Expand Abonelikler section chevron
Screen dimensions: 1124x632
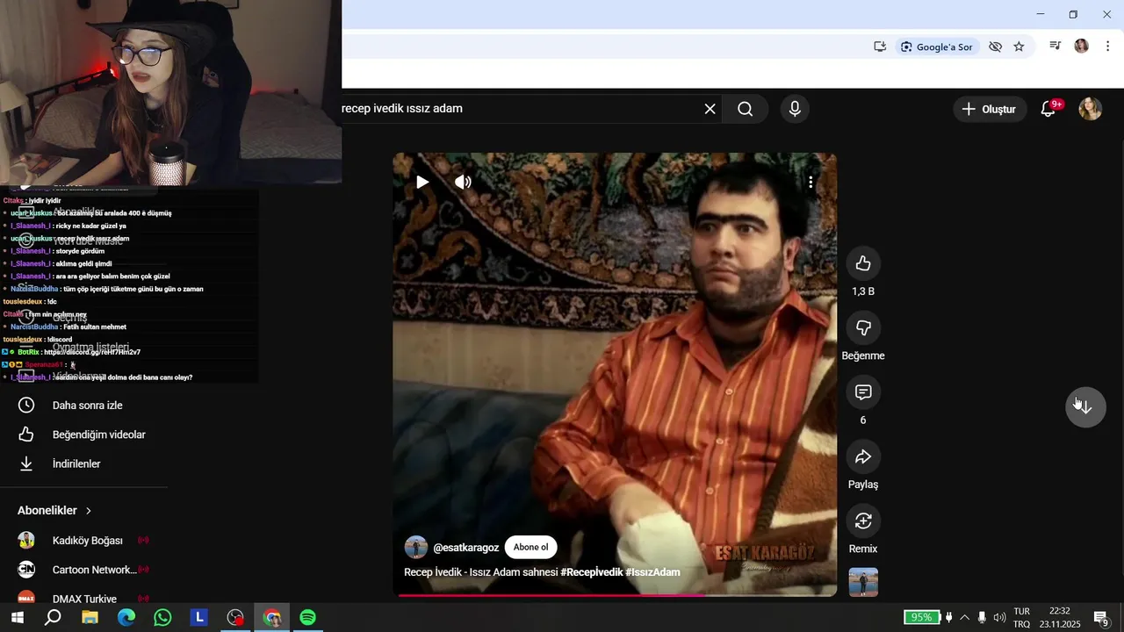coord(89,511)
